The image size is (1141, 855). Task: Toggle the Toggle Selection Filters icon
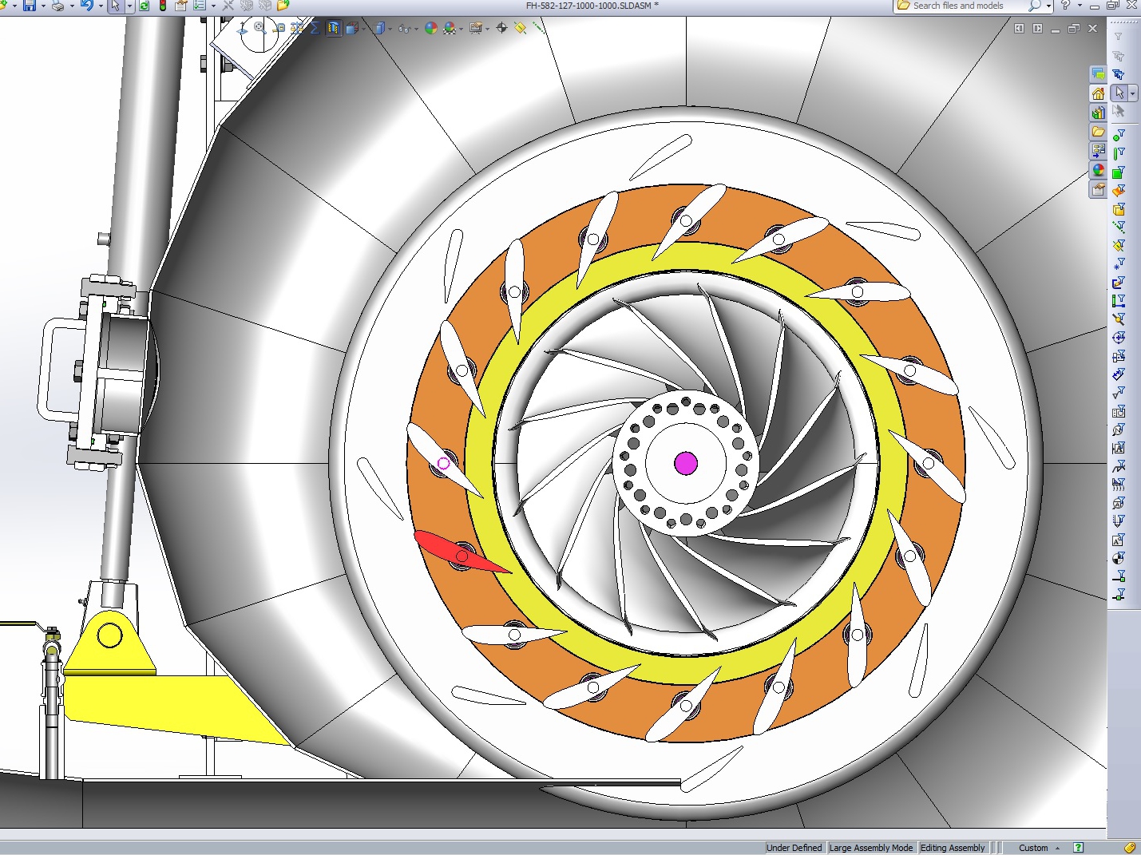(x=1119, y=38)
